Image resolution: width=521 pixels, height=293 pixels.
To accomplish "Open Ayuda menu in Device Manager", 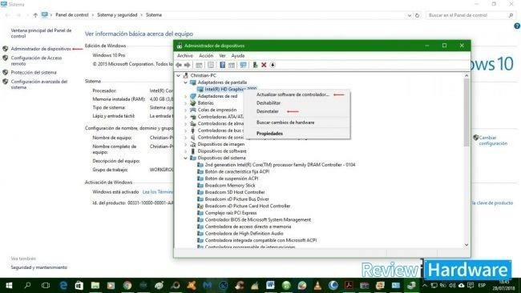I will 238,55.
